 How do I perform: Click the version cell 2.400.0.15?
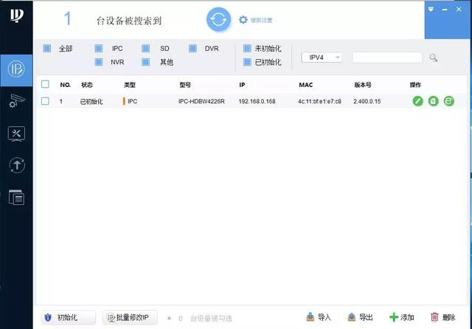[x=367, y=102]
